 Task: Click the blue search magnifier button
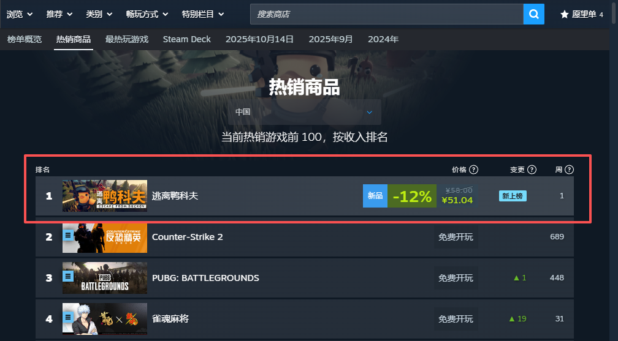[x=533, y=14]
